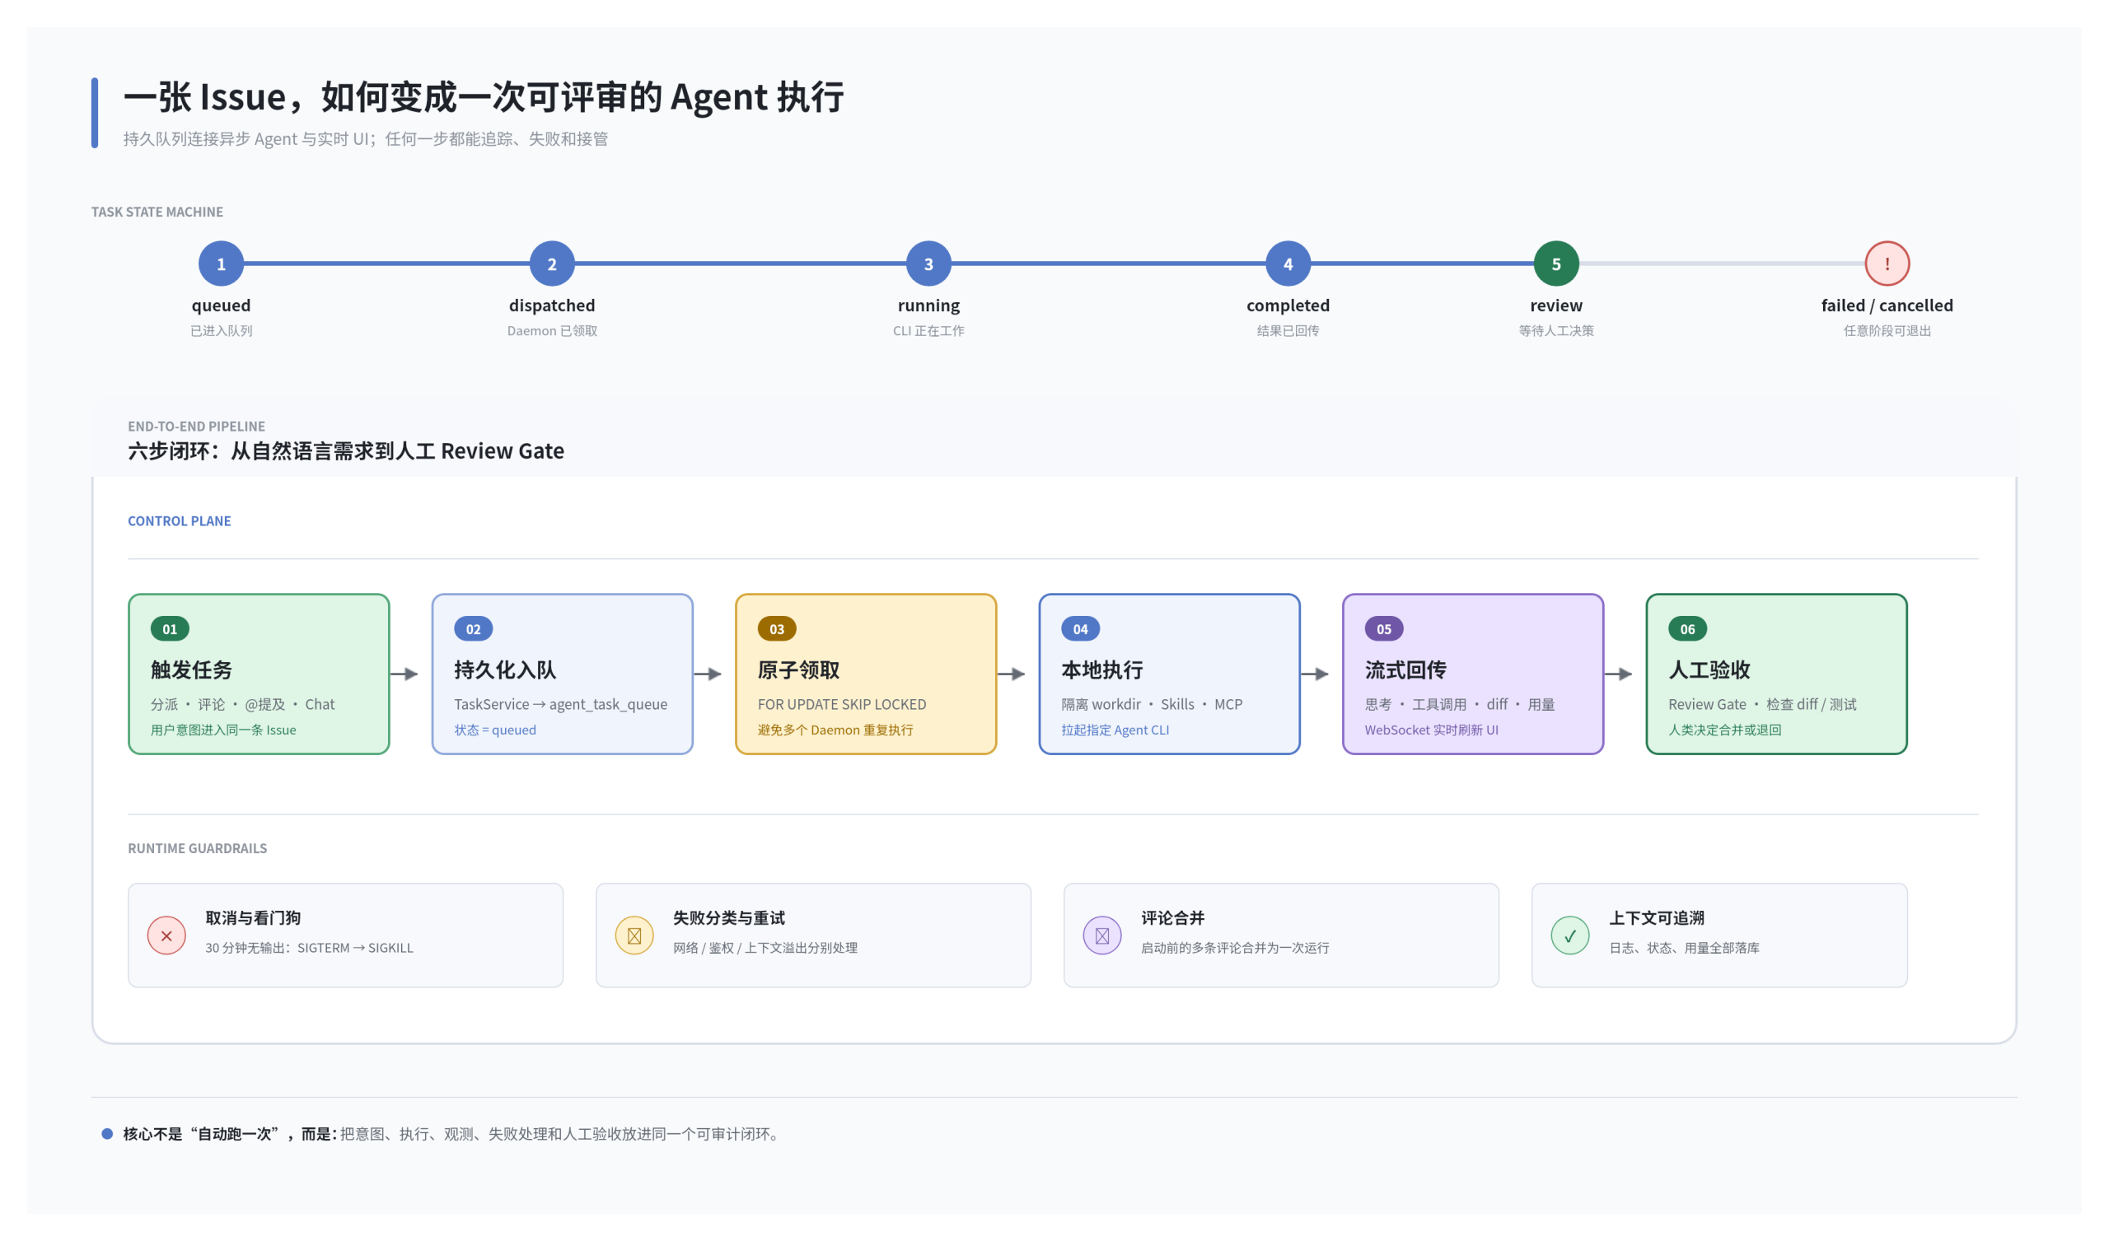Select the 取消与看门狗 guardrail card

346,935
